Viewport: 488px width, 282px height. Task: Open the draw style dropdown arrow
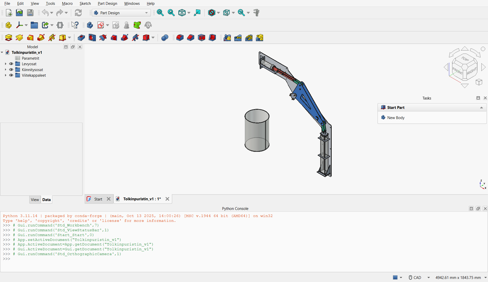pyautogui.click(x=218, y=13)
